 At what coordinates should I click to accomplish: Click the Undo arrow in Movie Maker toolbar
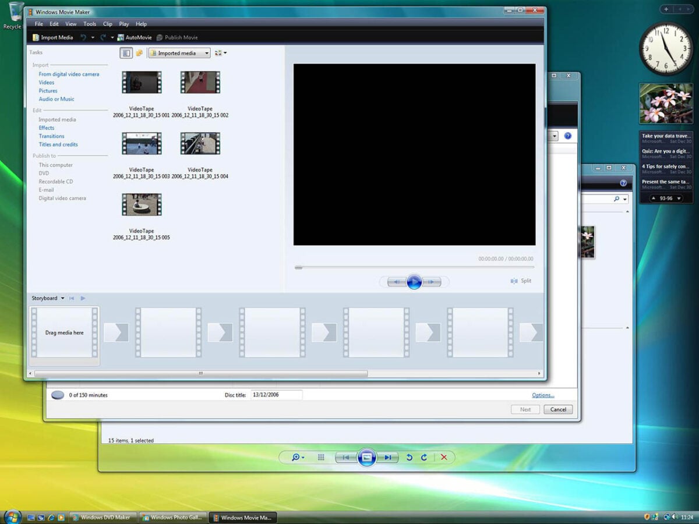click(83, 37)
